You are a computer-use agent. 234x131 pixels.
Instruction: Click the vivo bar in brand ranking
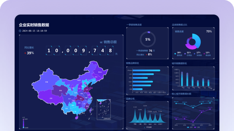(x=142, y=86)
